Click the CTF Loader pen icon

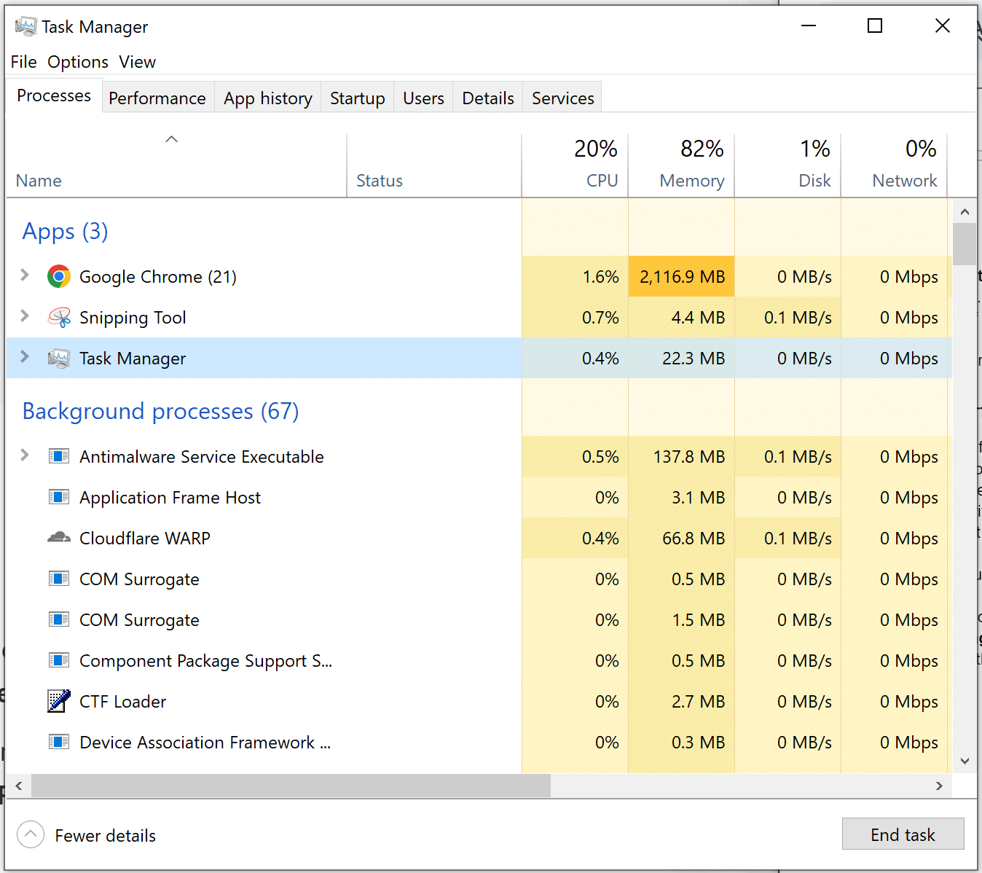click(x=59, y=701)
